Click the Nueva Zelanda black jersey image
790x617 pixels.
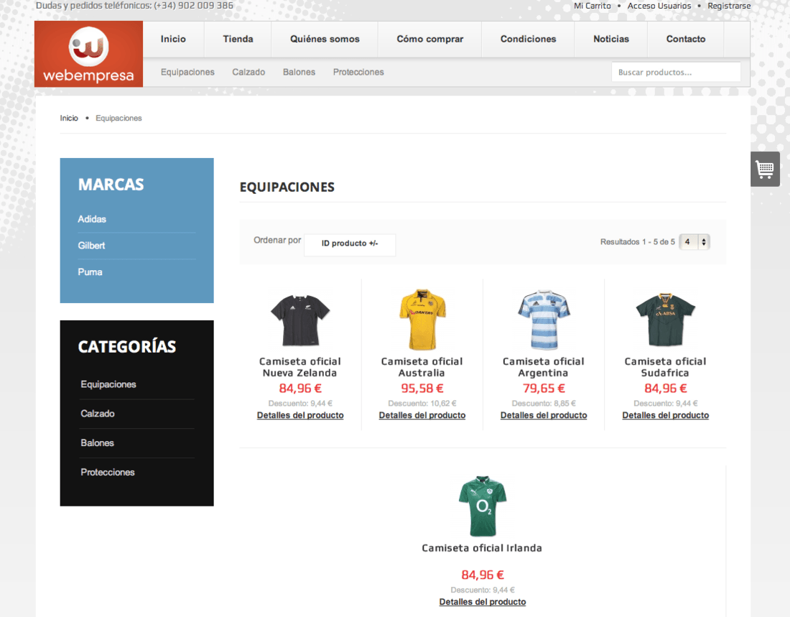(x=300, y=320)
